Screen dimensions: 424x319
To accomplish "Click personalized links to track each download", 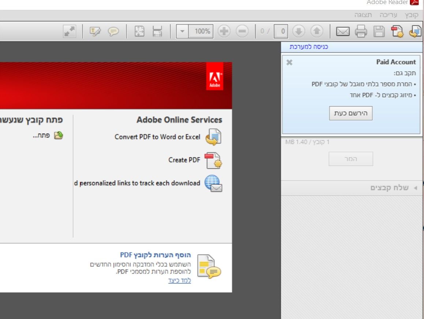I will (137, 183).
